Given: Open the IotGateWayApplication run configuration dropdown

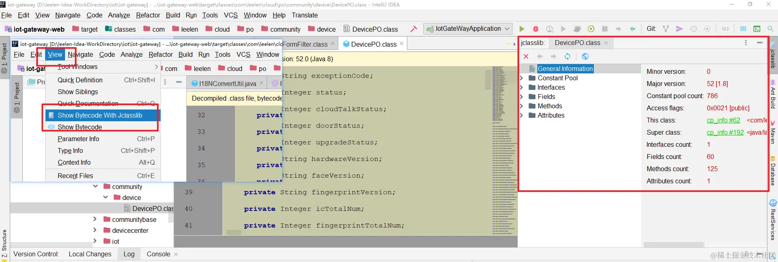Looking at the screenshot, I should pos(468,29).
